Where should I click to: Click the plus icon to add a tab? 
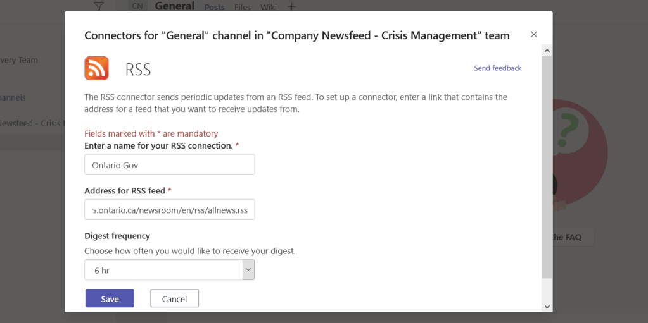point(291,7)
